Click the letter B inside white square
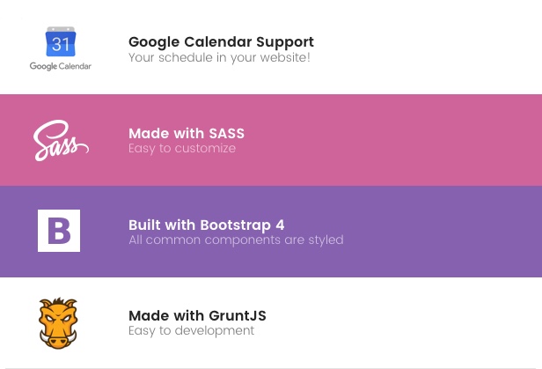 click(59, 231)
